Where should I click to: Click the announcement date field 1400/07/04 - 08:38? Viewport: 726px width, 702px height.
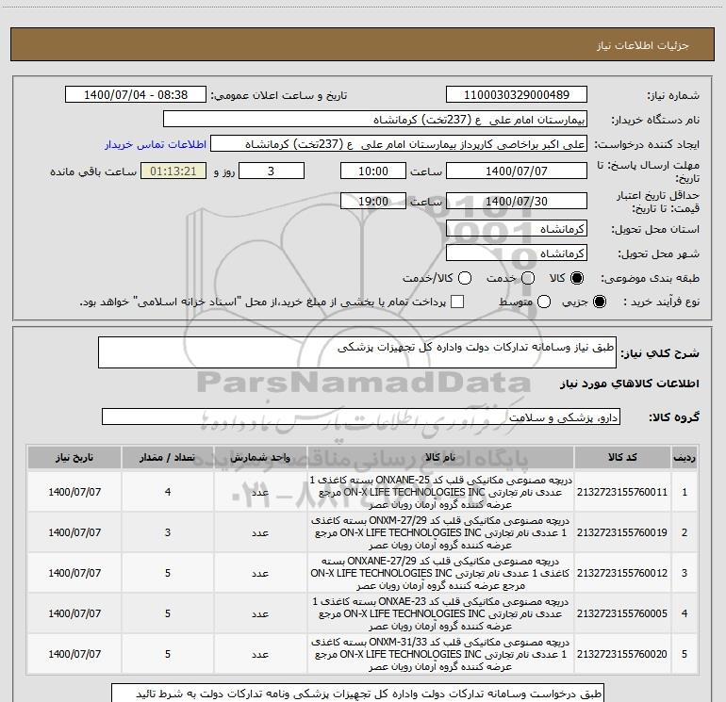pos(136,94)
